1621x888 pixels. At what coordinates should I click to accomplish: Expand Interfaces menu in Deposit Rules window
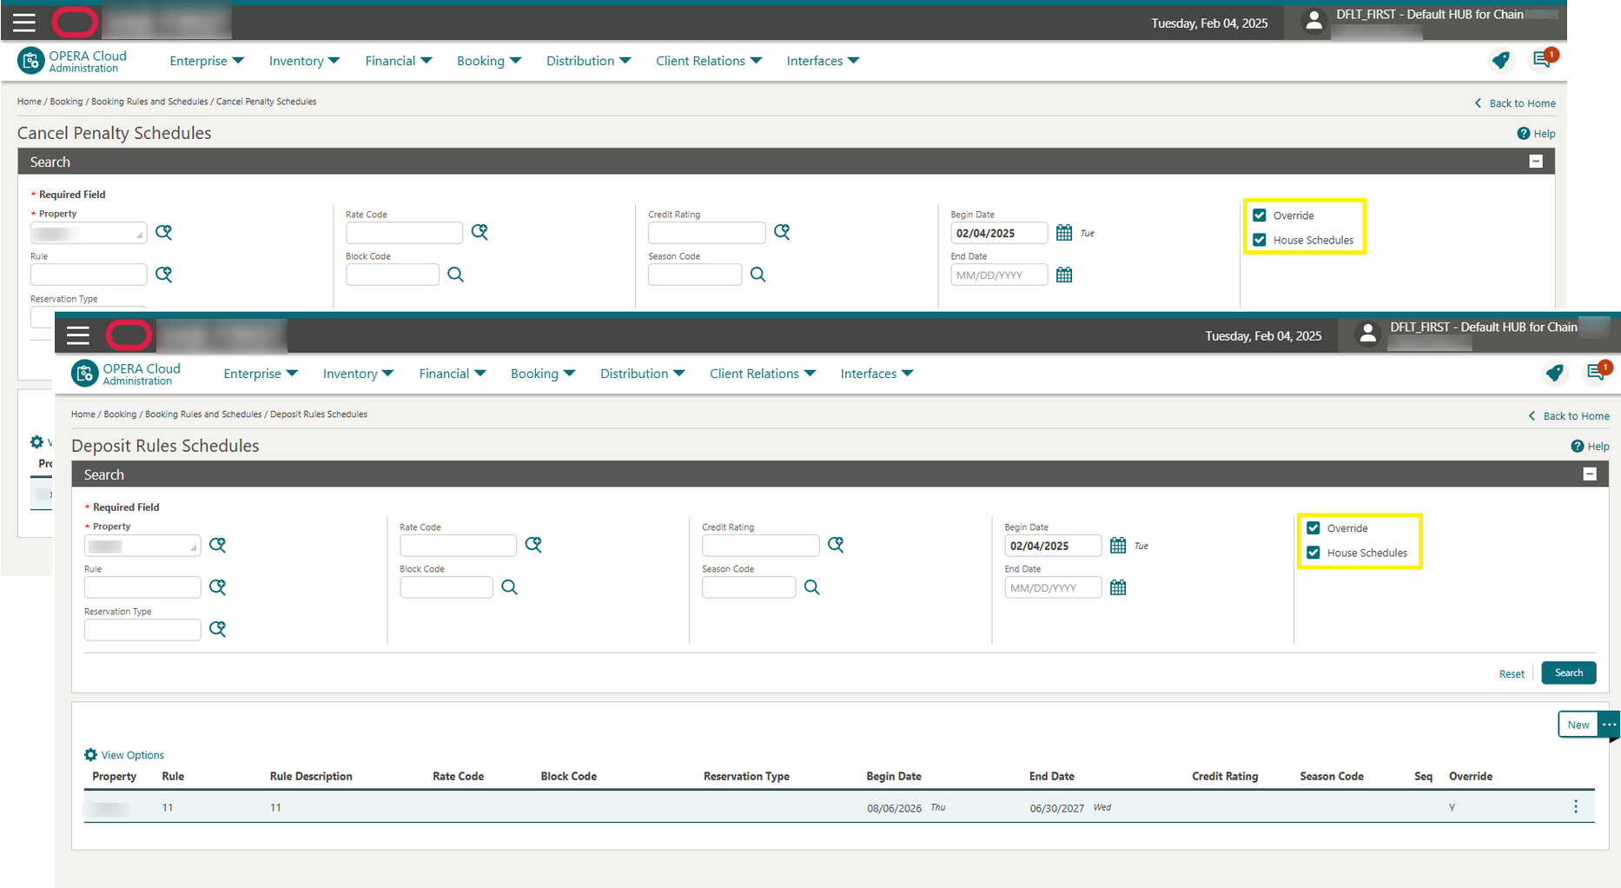click(877, 374)
